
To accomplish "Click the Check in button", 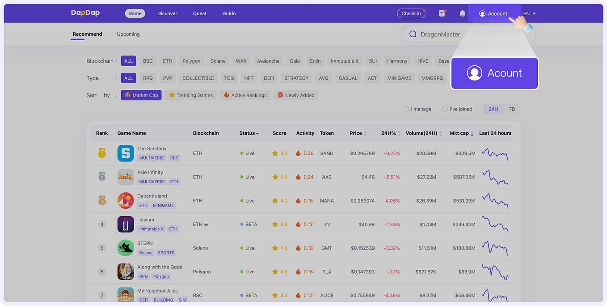I will [411, 13].
